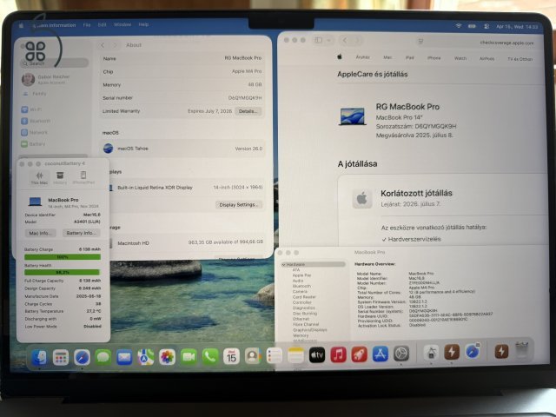Open the Apple menu

coord(21,25)
